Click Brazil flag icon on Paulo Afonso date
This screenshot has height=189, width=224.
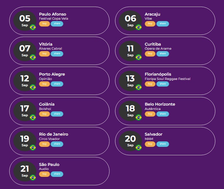33,27
